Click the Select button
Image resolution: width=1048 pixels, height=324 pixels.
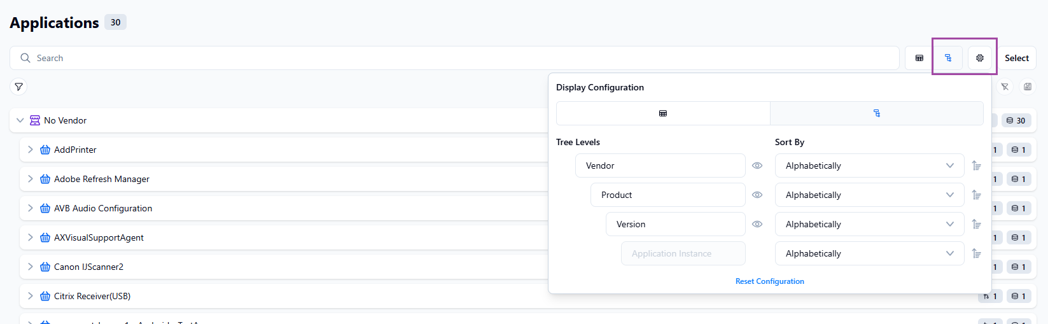click(1017, 58)
